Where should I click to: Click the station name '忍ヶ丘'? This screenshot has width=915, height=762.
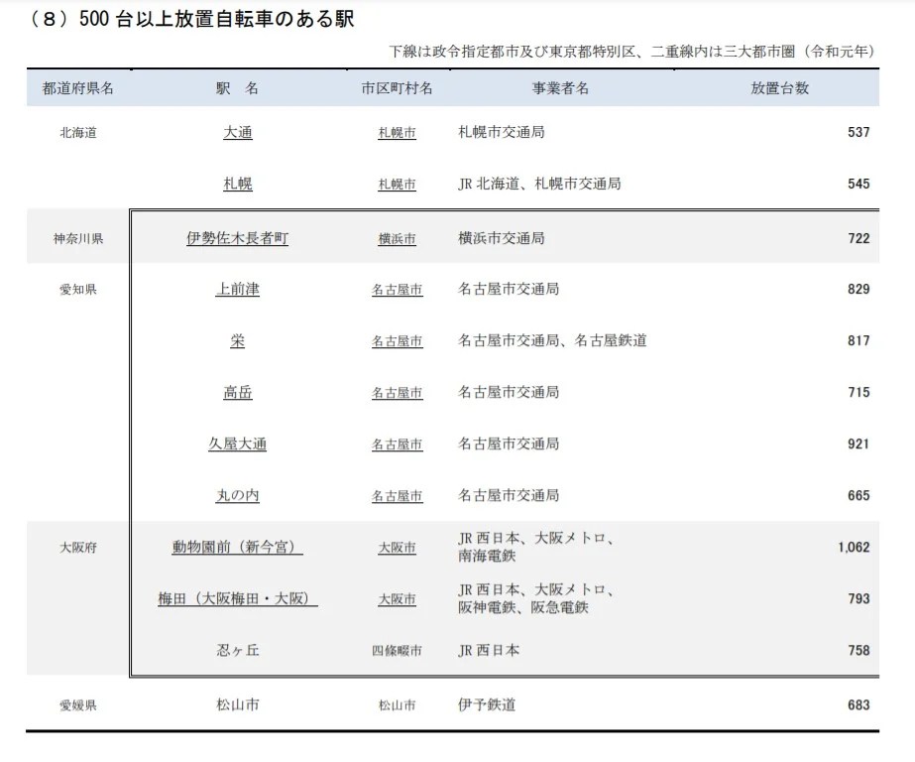[238, 651]
